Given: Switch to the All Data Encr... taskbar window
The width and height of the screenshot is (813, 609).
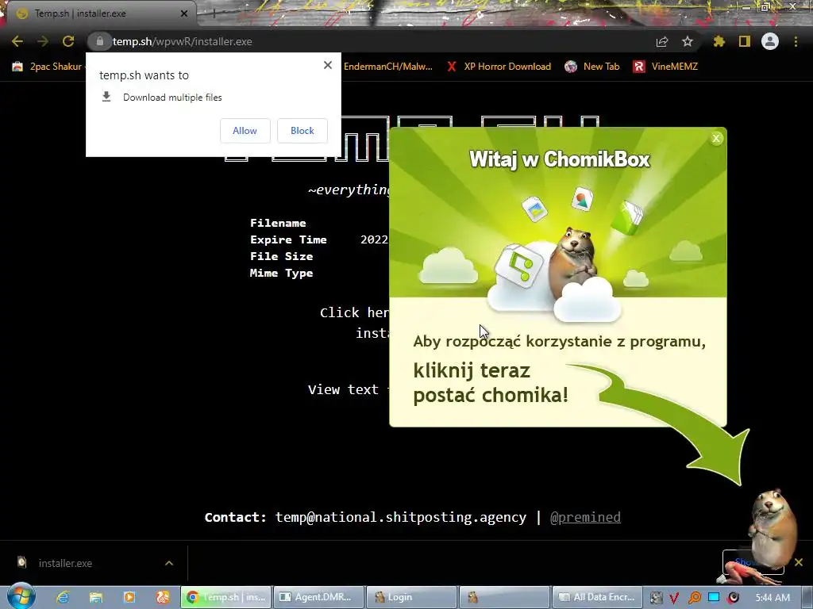Looking at the screenshot, I should [597, 597].
